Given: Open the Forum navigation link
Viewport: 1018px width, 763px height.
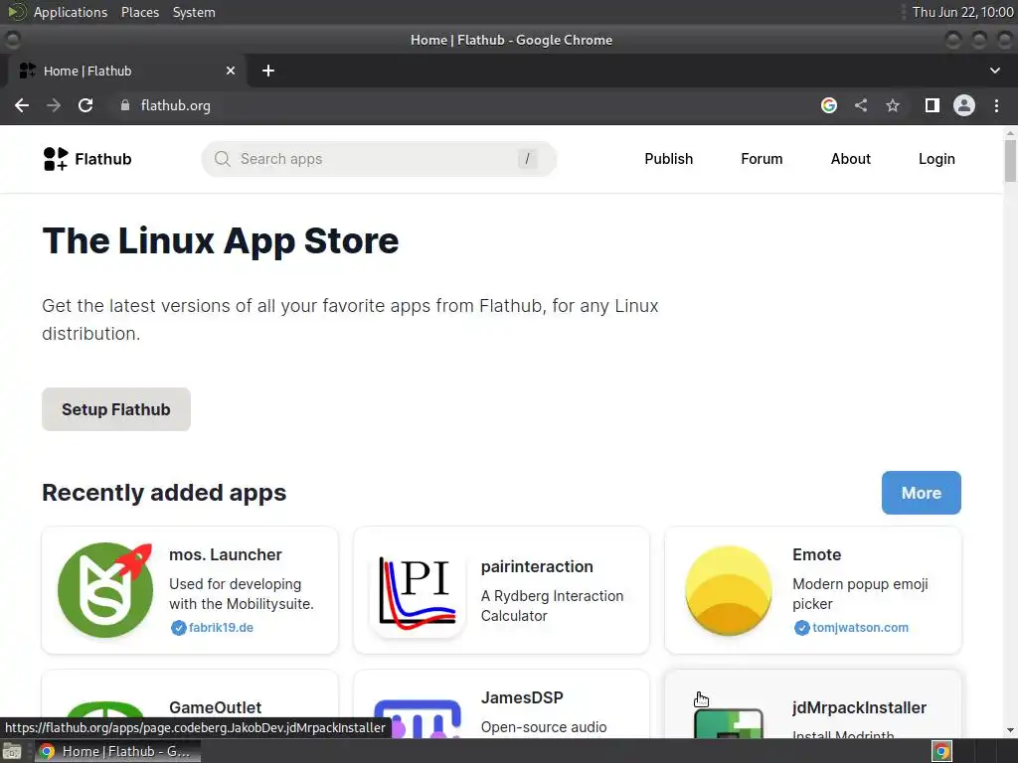Looking at the screenshot, I should pyautogui.click(x=762, y=159).
